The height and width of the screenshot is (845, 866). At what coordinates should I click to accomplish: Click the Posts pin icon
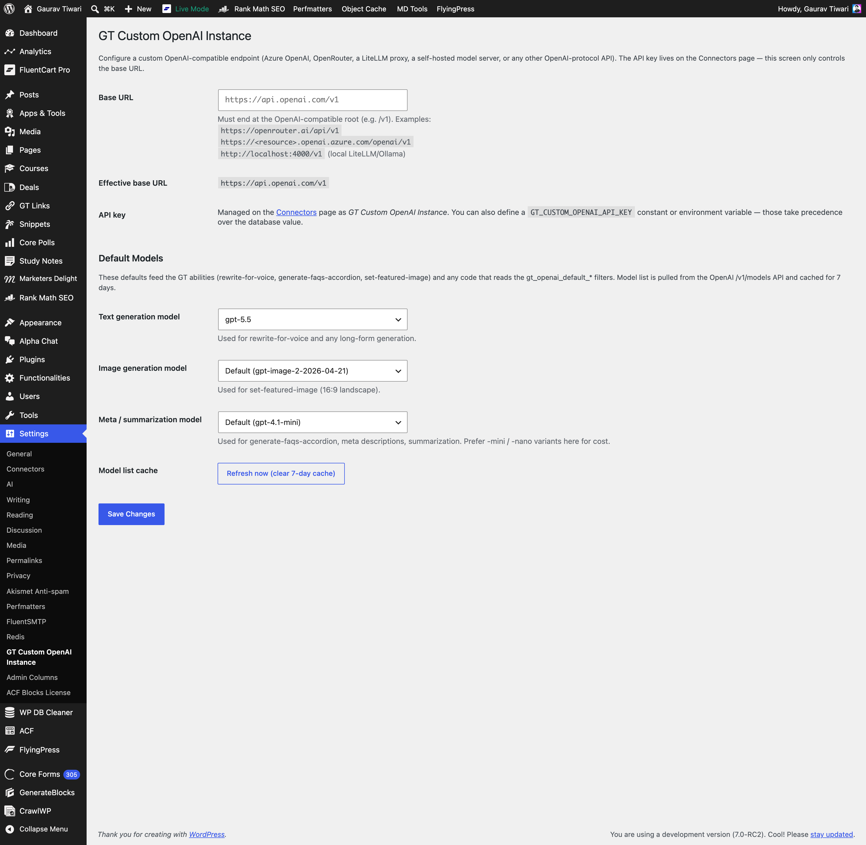[10, 95]
